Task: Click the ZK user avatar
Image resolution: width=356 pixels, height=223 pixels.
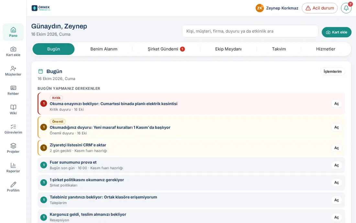Action: (x=260, y=8)
